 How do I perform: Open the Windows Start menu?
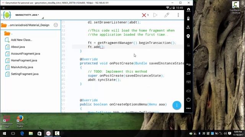(x=4, y=134)
